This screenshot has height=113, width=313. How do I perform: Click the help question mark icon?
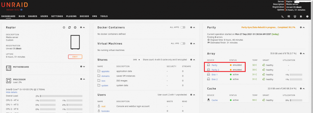click(x=307, y=17)
